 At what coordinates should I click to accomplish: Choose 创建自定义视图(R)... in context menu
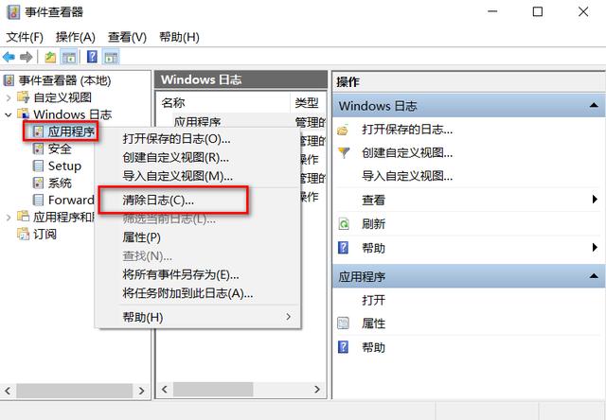click(x=198, y=157)
